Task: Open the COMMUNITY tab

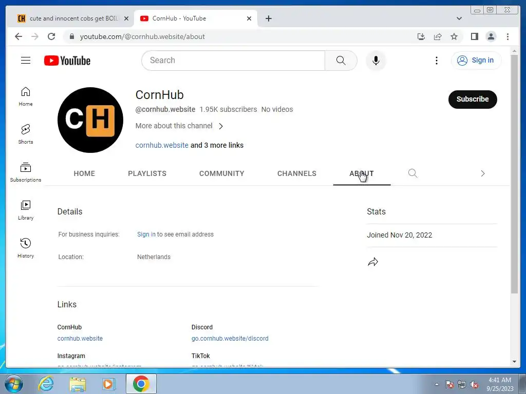Action: 222,173
